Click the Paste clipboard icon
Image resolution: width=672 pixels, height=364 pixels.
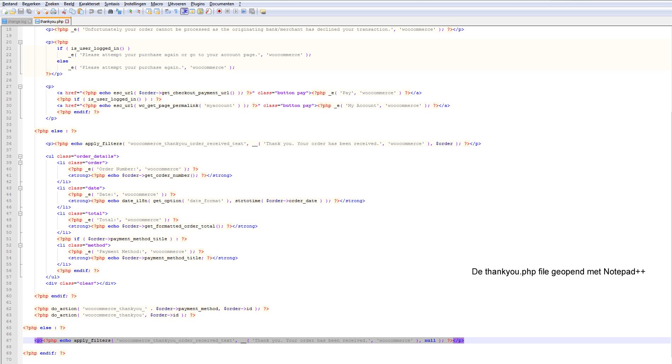pos(81,11)
